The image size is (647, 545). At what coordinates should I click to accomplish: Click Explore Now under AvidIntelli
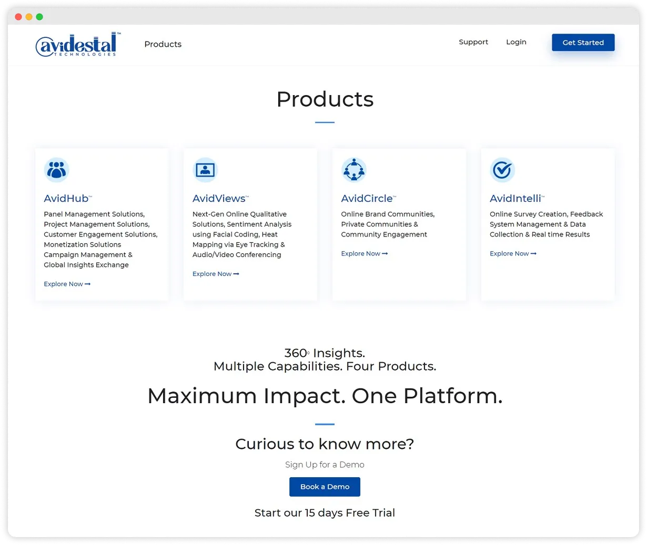point(513,253)
